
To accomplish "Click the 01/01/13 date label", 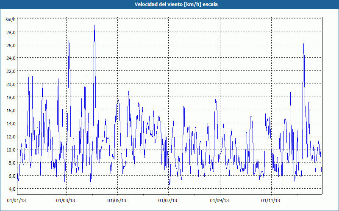I will (17, 201).
